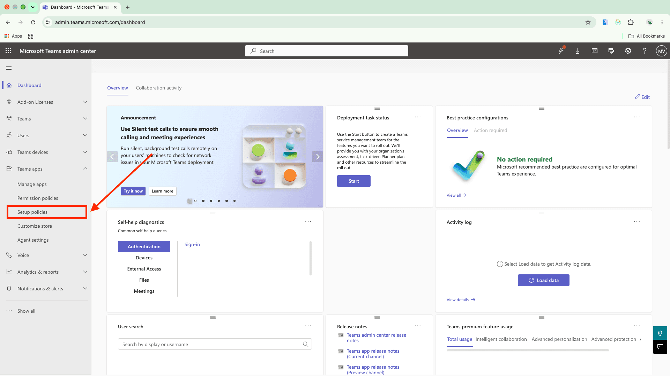Open the Chrome three-dot menu
670x376 pixels.
[x=662, y=22]
